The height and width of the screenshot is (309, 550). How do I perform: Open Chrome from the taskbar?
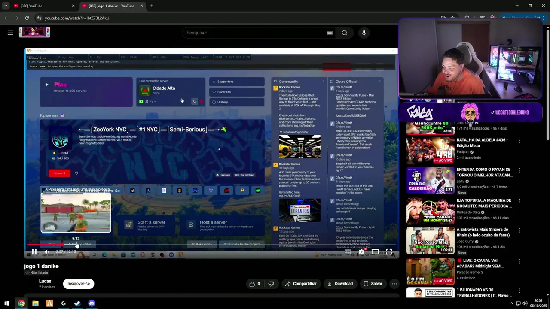point(21,303)
